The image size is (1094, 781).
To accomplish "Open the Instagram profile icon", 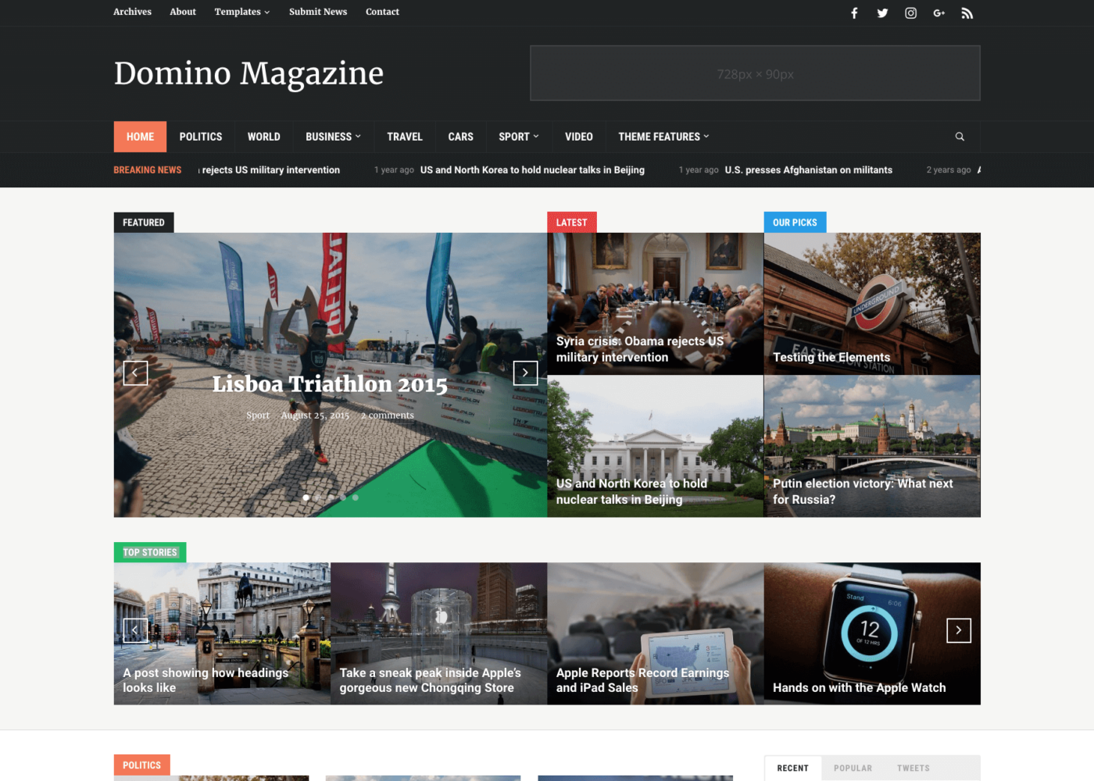I will tap(910, 12).
